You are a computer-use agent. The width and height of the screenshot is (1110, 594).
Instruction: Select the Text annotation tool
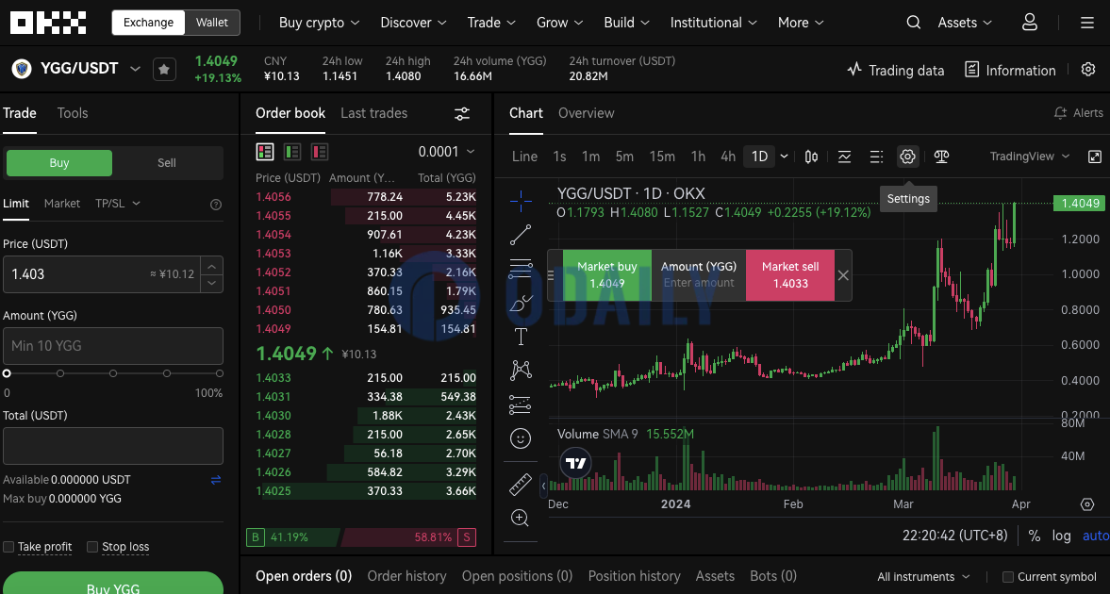pos(521,337)
